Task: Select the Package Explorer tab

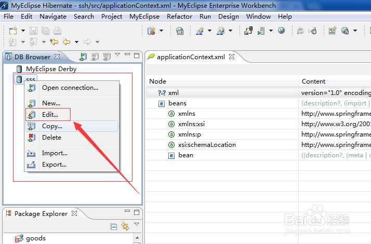Action: 41,214
